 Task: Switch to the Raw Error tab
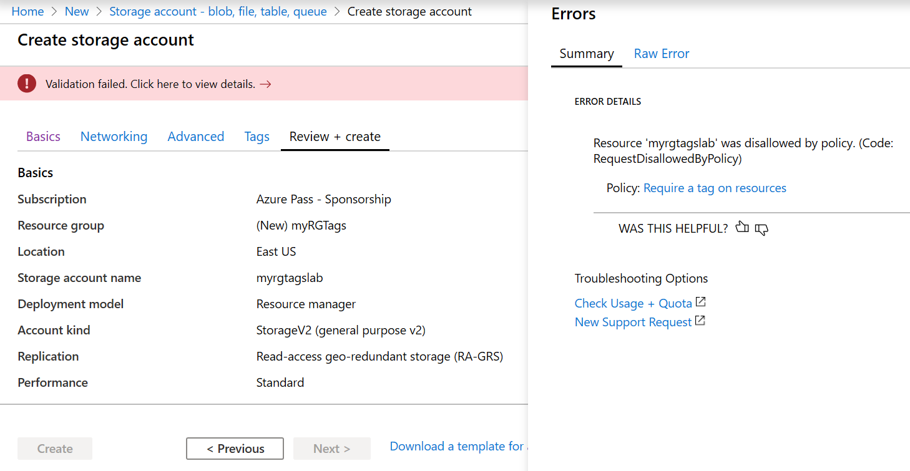point(661,54)
